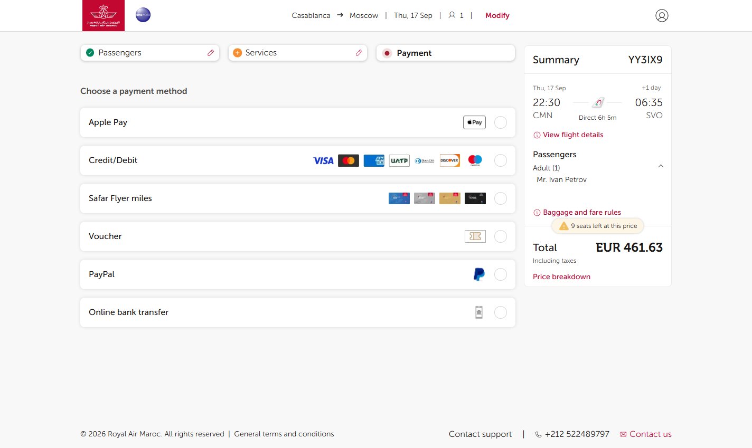Click the +1 day arrival note
752x448 pixels.
click(651, 88)
